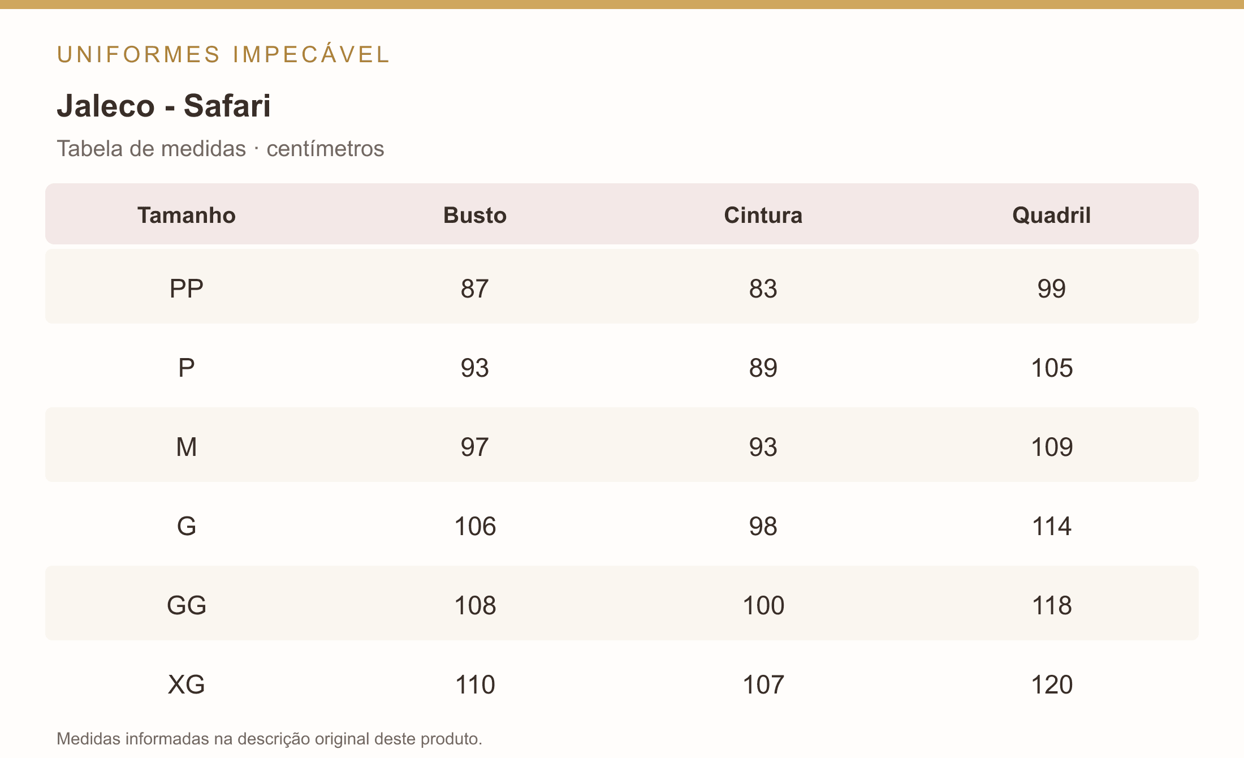This screenshot has height=758, width=1244.
Task: Click the Tamanho column header
Action: coord(187,215)
